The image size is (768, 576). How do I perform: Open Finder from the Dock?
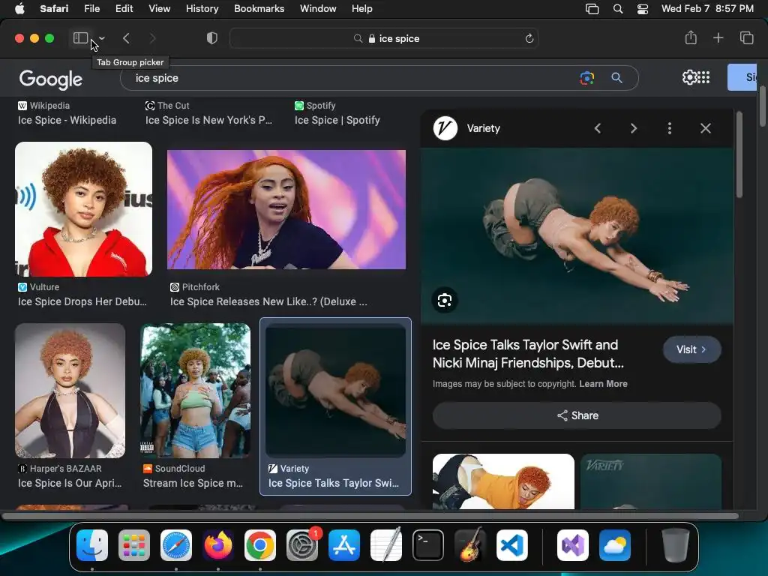pyautogui.click(x=92, y=545)
